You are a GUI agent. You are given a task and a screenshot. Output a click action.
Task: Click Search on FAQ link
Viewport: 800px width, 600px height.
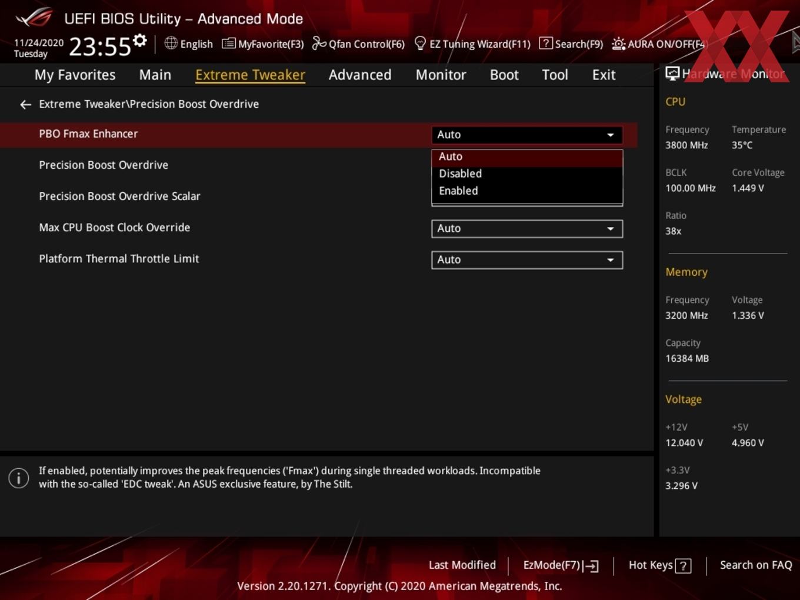click(x=756, y=565)
